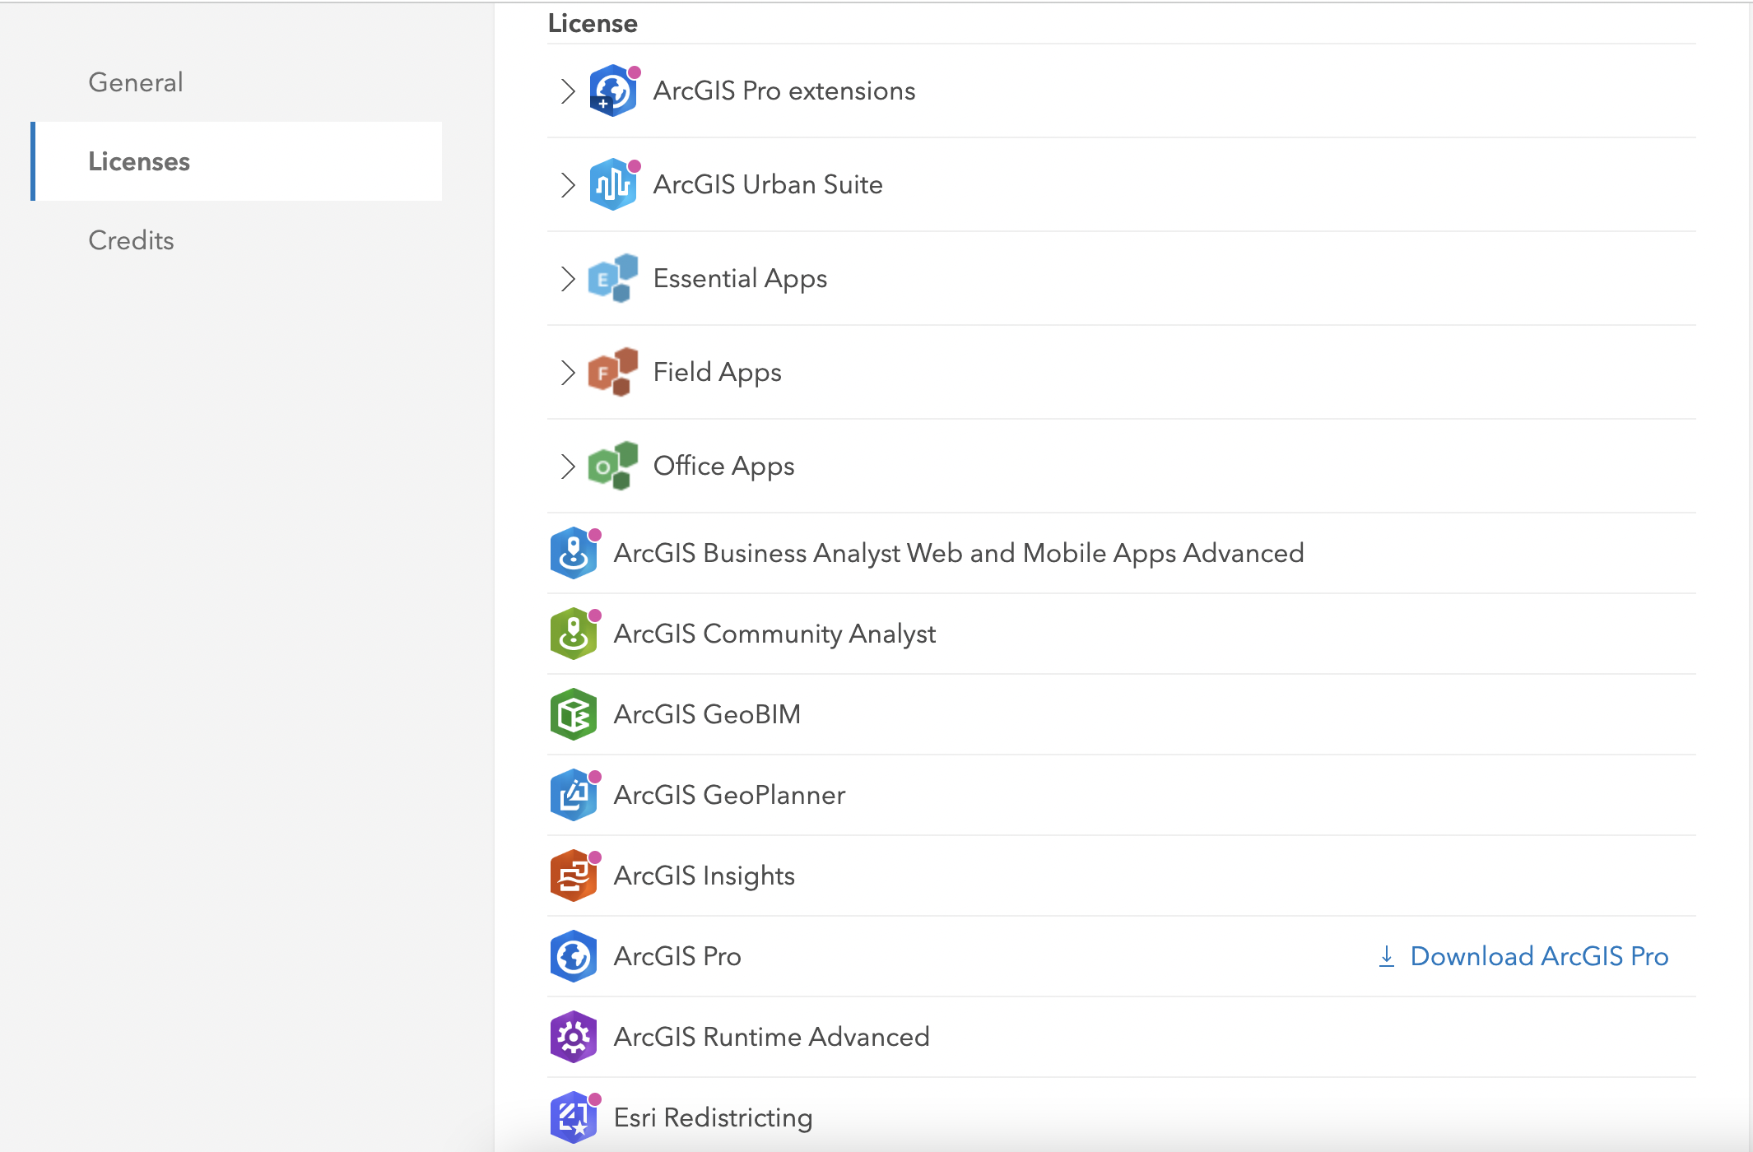Image resolution: width=1753 pixels, height=1152 pixels.
Task: Click the Essential Apps bundle icon
Action: coord(614,278)
